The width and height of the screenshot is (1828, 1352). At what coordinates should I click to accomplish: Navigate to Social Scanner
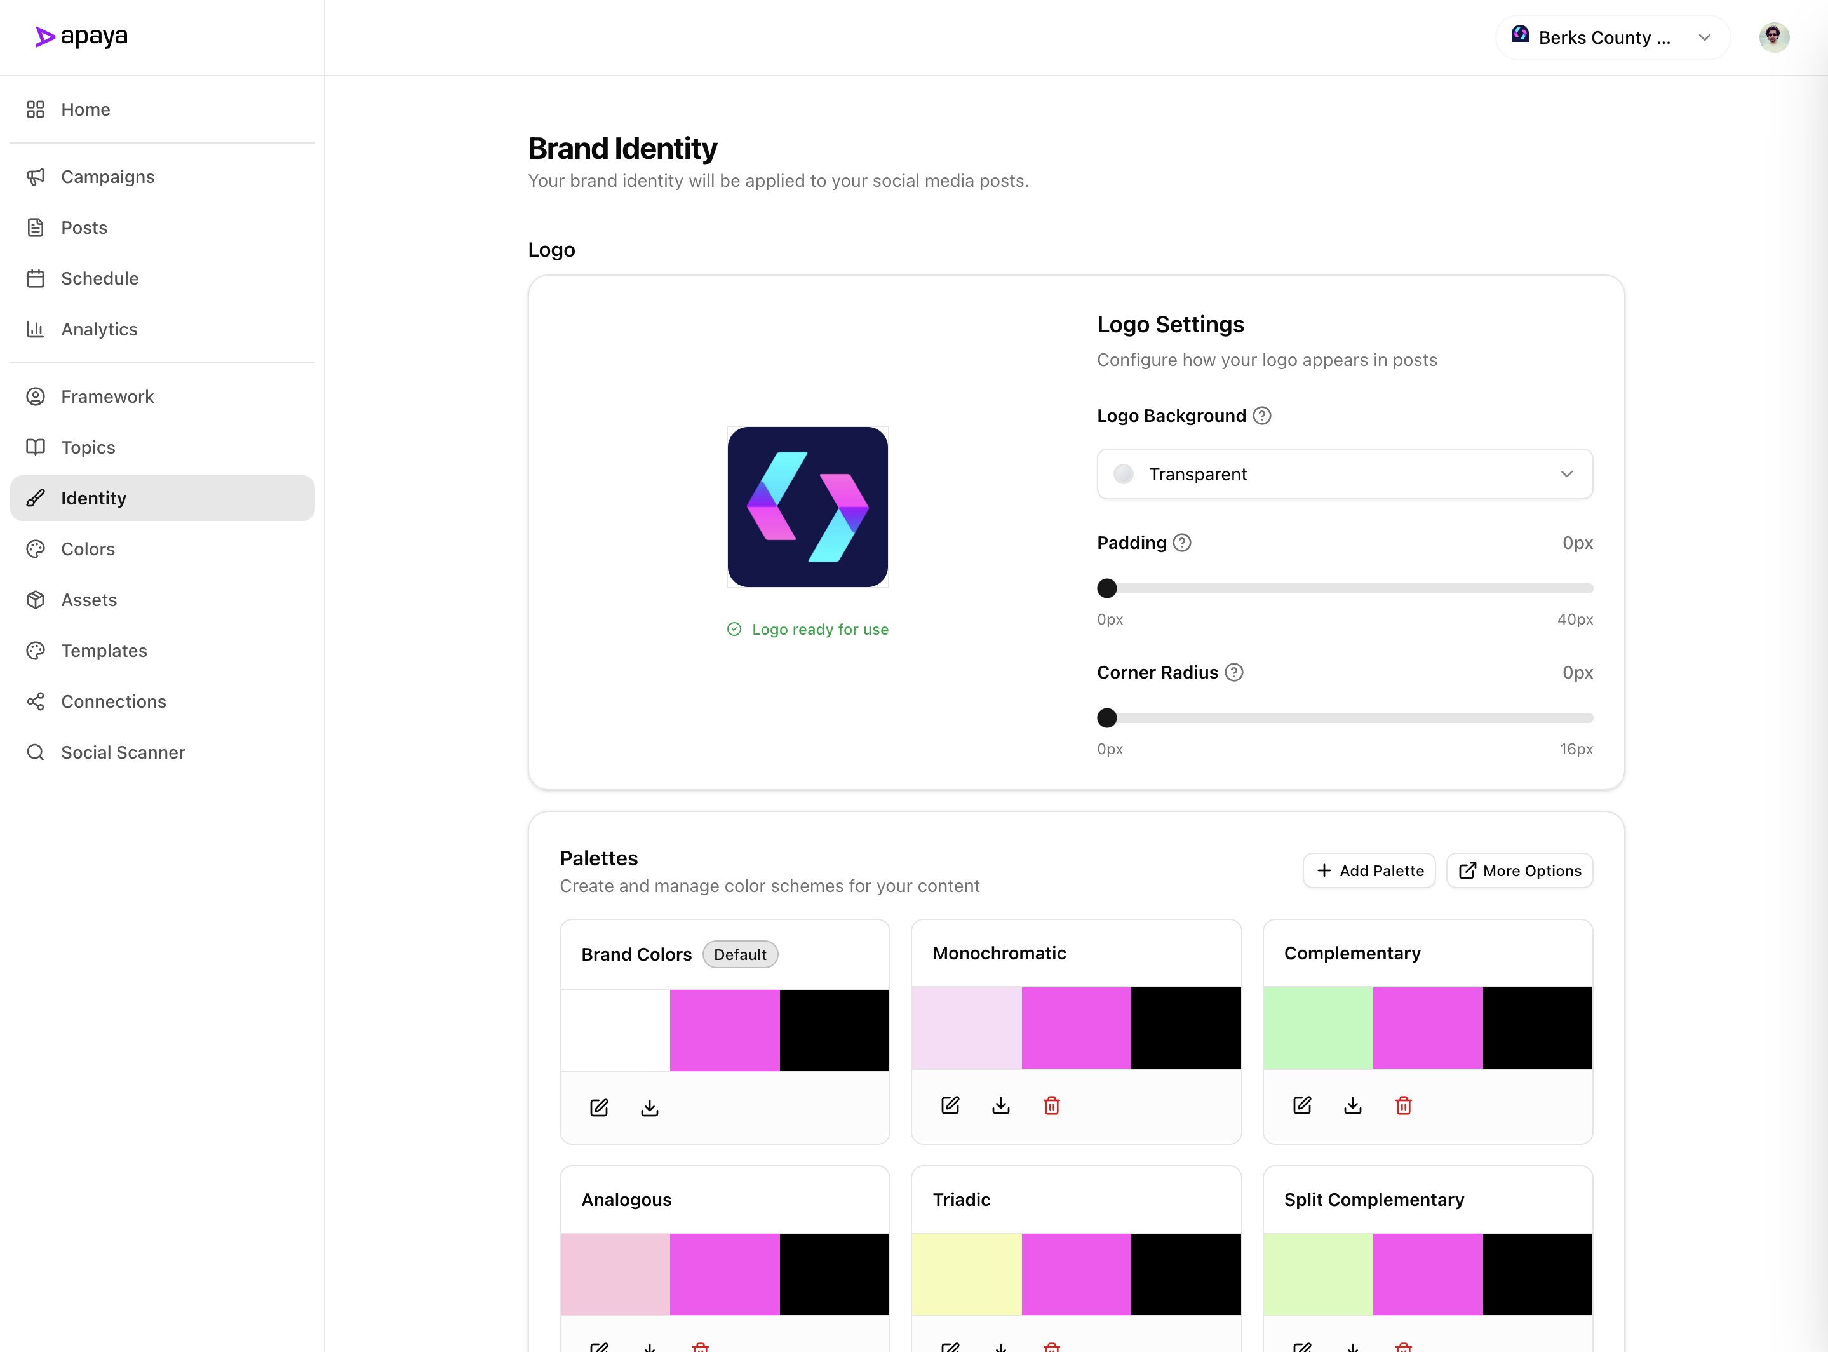click(x=123, y=752)
